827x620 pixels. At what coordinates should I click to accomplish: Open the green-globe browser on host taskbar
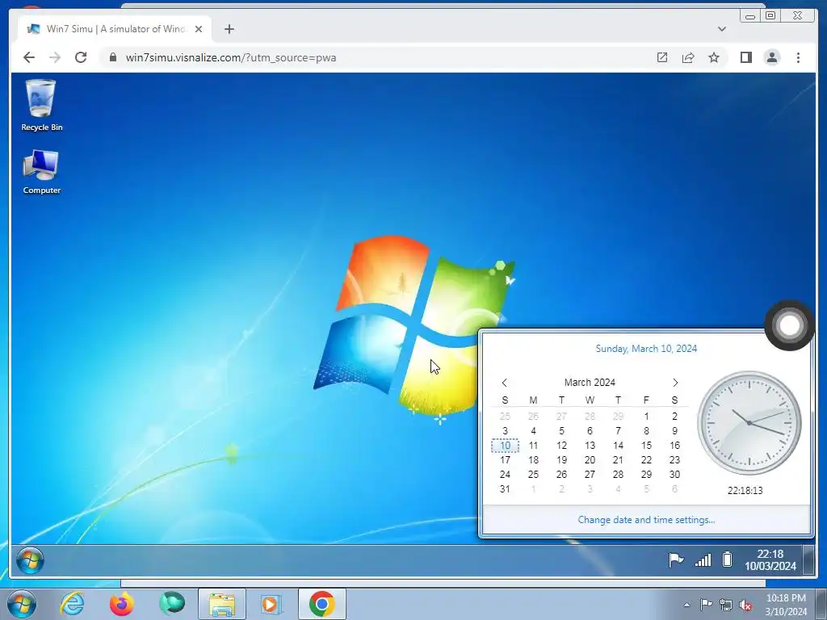point(172,604)
